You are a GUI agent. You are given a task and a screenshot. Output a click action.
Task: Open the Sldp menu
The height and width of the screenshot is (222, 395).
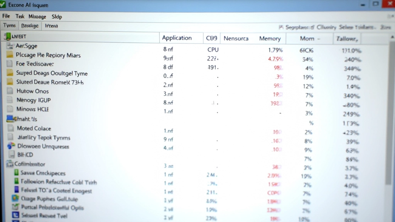(57, 17)
